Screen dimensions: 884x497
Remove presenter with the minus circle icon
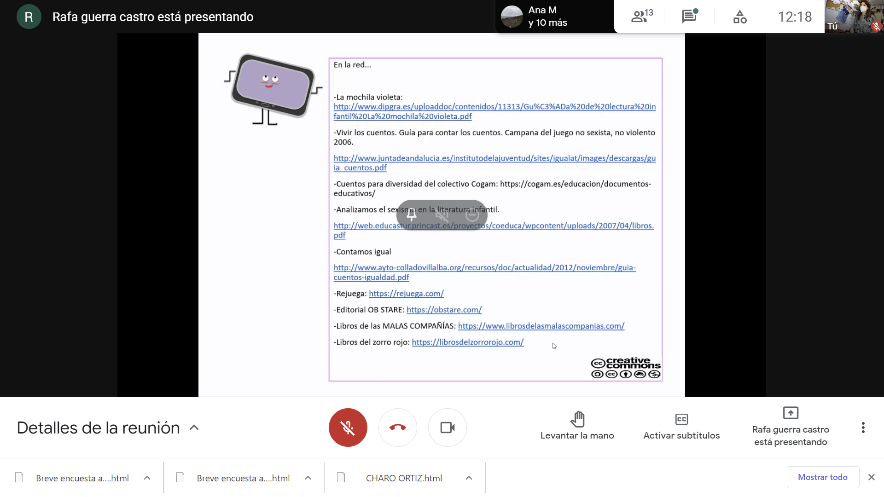coord(472,214)
